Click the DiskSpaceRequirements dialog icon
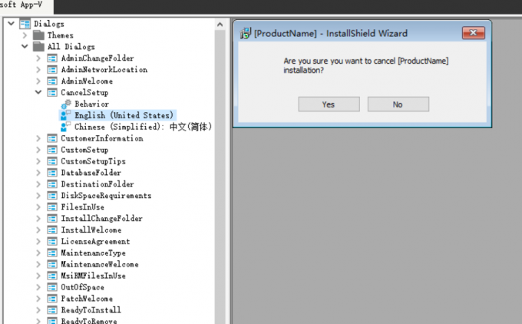Viewport: 522px width, 324px height. click(52, 196)
